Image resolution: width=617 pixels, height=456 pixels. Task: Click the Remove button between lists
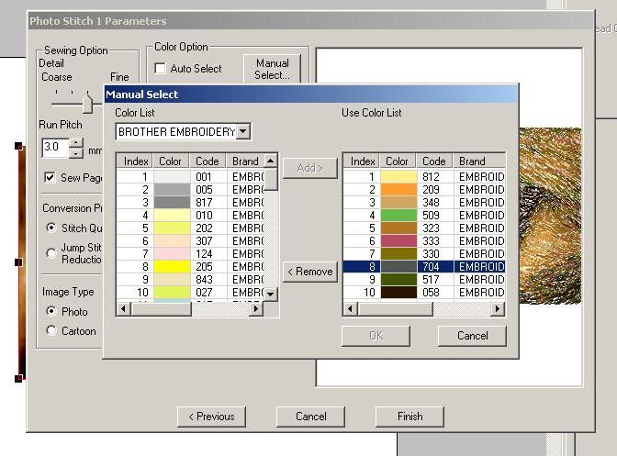click(309, 272)
